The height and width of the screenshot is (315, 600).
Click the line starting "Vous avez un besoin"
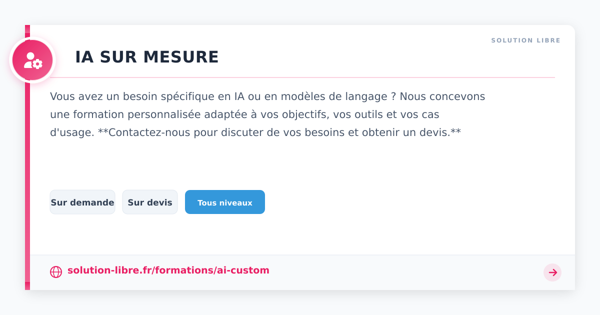point(267,96)
